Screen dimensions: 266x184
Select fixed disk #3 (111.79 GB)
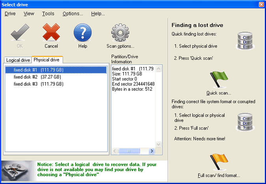pos(56,84)
